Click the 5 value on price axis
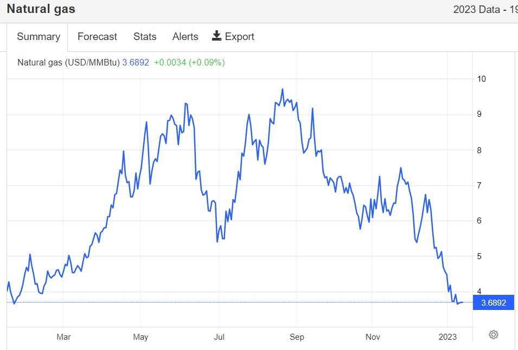The width and height of the screenshot is (518, 350). click(479, 256)
